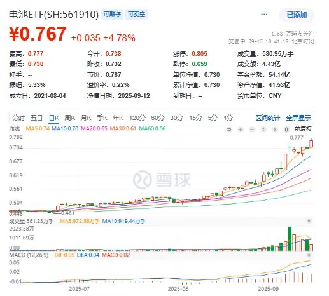Click the MACD (12,26,9) label
329x296 pixels.
(29, 255)
